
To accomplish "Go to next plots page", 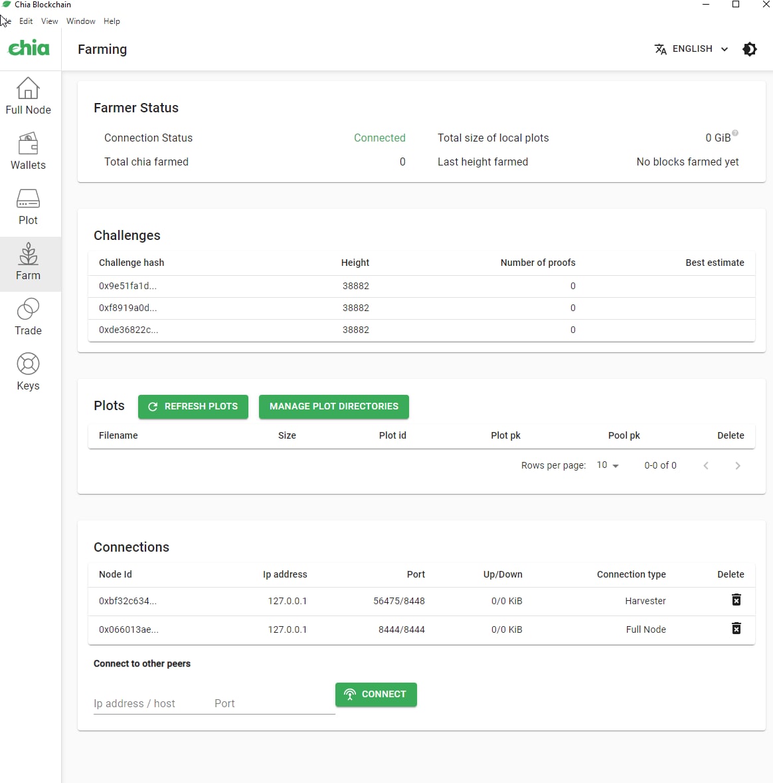I will point(738,465).
